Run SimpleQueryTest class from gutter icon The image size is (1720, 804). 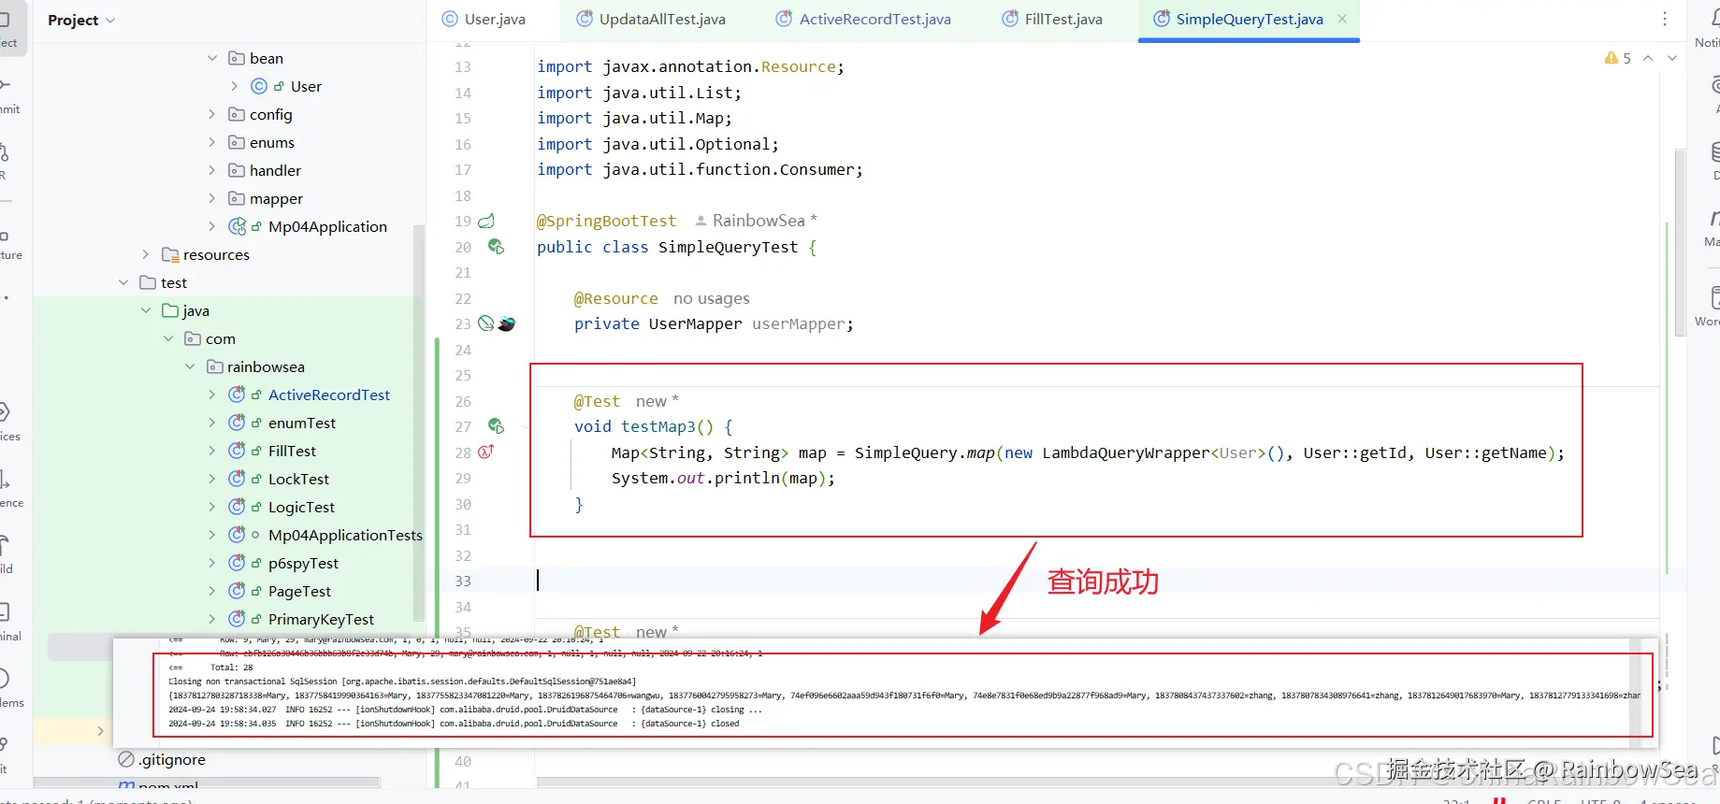tap(496, 247)
